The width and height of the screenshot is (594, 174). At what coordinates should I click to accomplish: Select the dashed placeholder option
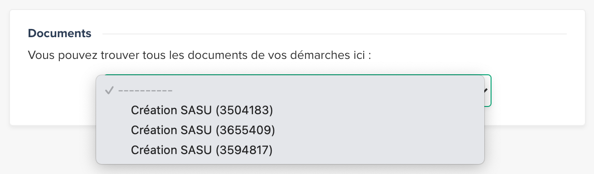pyautogui.click(x=290, y=90)
